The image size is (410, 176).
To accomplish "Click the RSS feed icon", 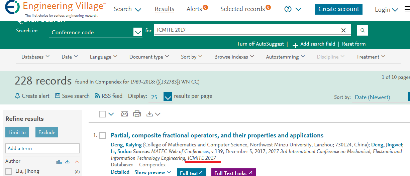I will (x=97, y=96).
